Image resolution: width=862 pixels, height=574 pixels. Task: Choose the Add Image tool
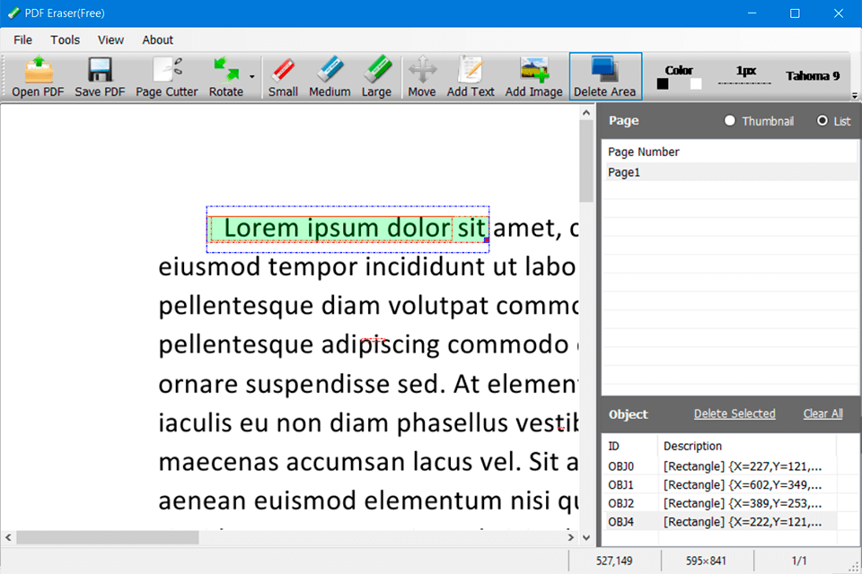tap(533, 76)
